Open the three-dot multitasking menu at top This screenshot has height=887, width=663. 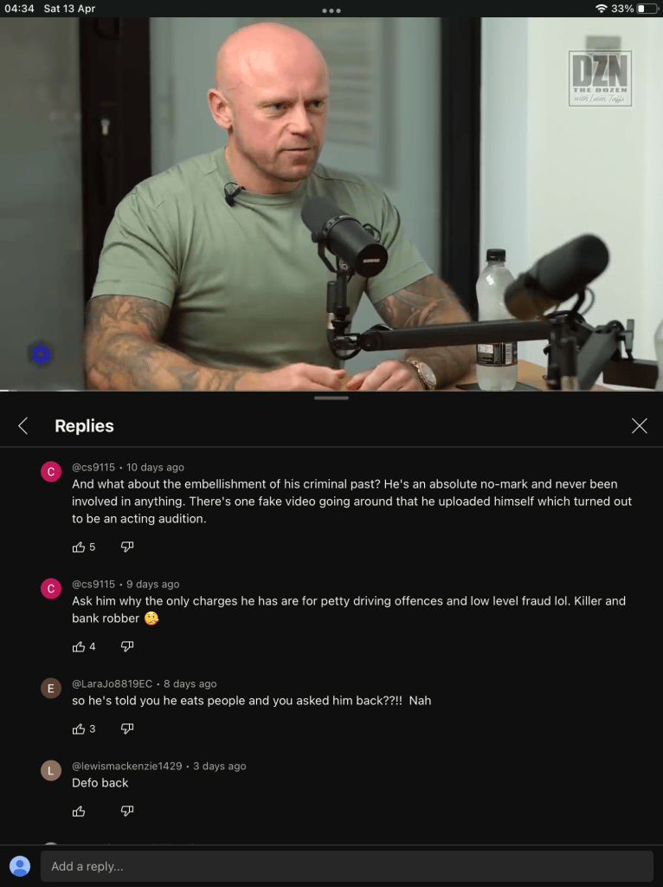point(331,10)
